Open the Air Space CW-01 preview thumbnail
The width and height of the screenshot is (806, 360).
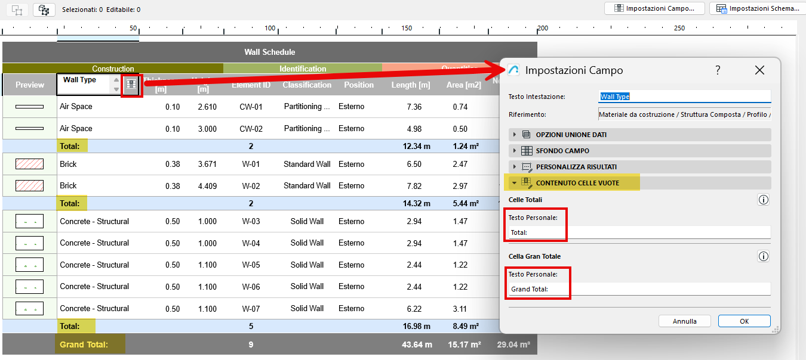30,107
